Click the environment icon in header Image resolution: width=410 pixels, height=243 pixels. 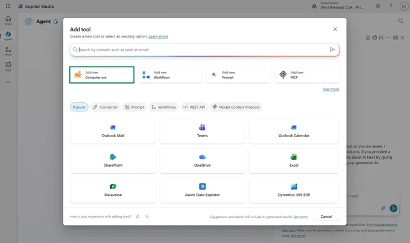314,6
